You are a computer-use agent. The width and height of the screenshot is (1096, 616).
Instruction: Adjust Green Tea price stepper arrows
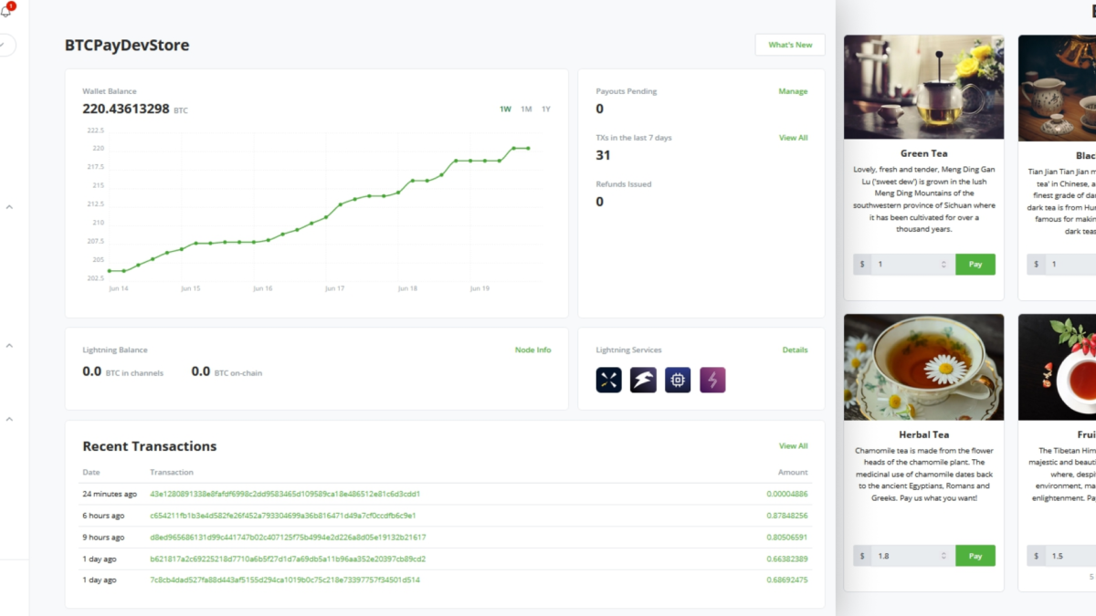[x=943, y=265]
